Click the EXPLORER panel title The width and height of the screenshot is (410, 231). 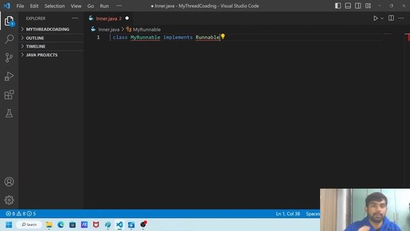pyautogui.click(x=36, y=19)
